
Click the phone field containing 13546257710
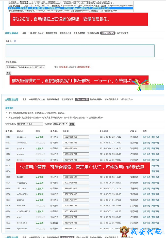tap(76, 228)
